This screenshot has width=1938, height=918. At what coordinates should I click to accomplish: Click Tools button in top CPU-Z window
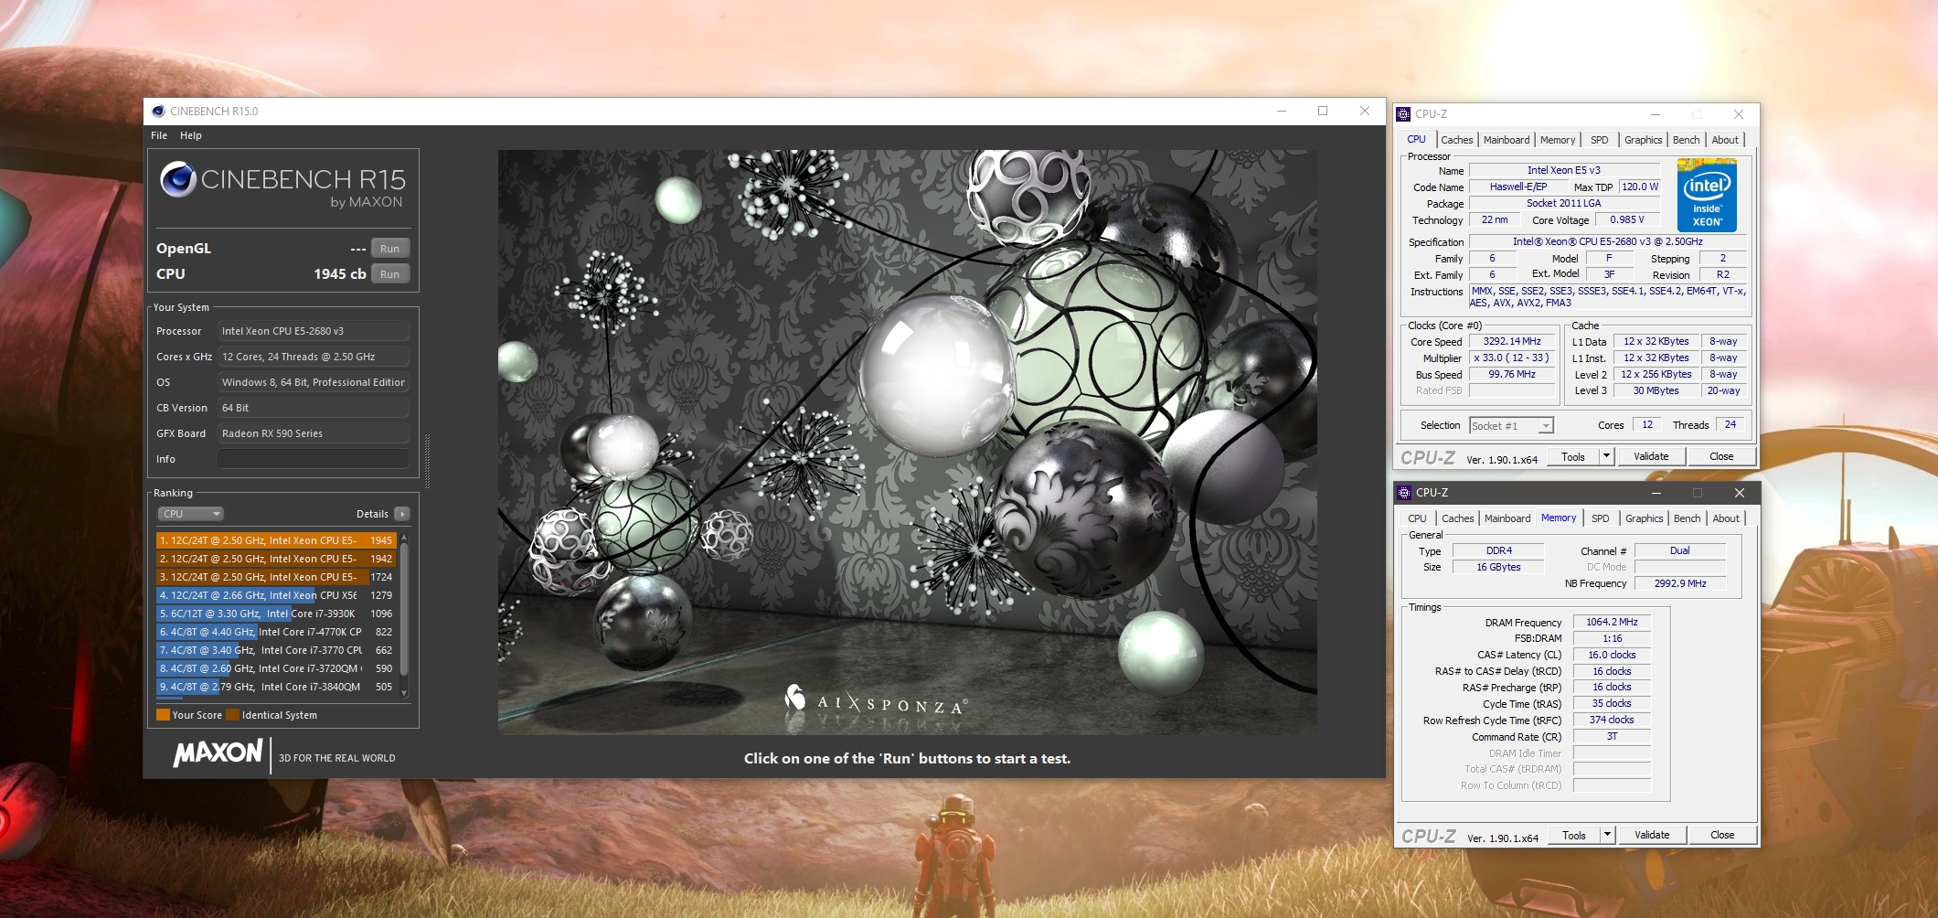tap(1573, 456)
